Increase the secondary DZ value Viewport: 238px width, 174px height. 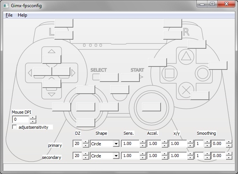[86, 154]
